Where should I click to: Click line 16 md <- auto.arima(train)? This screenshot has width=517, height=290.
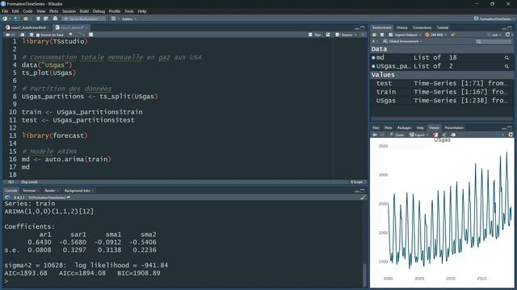pyautogui.click(x=66, y=159)
